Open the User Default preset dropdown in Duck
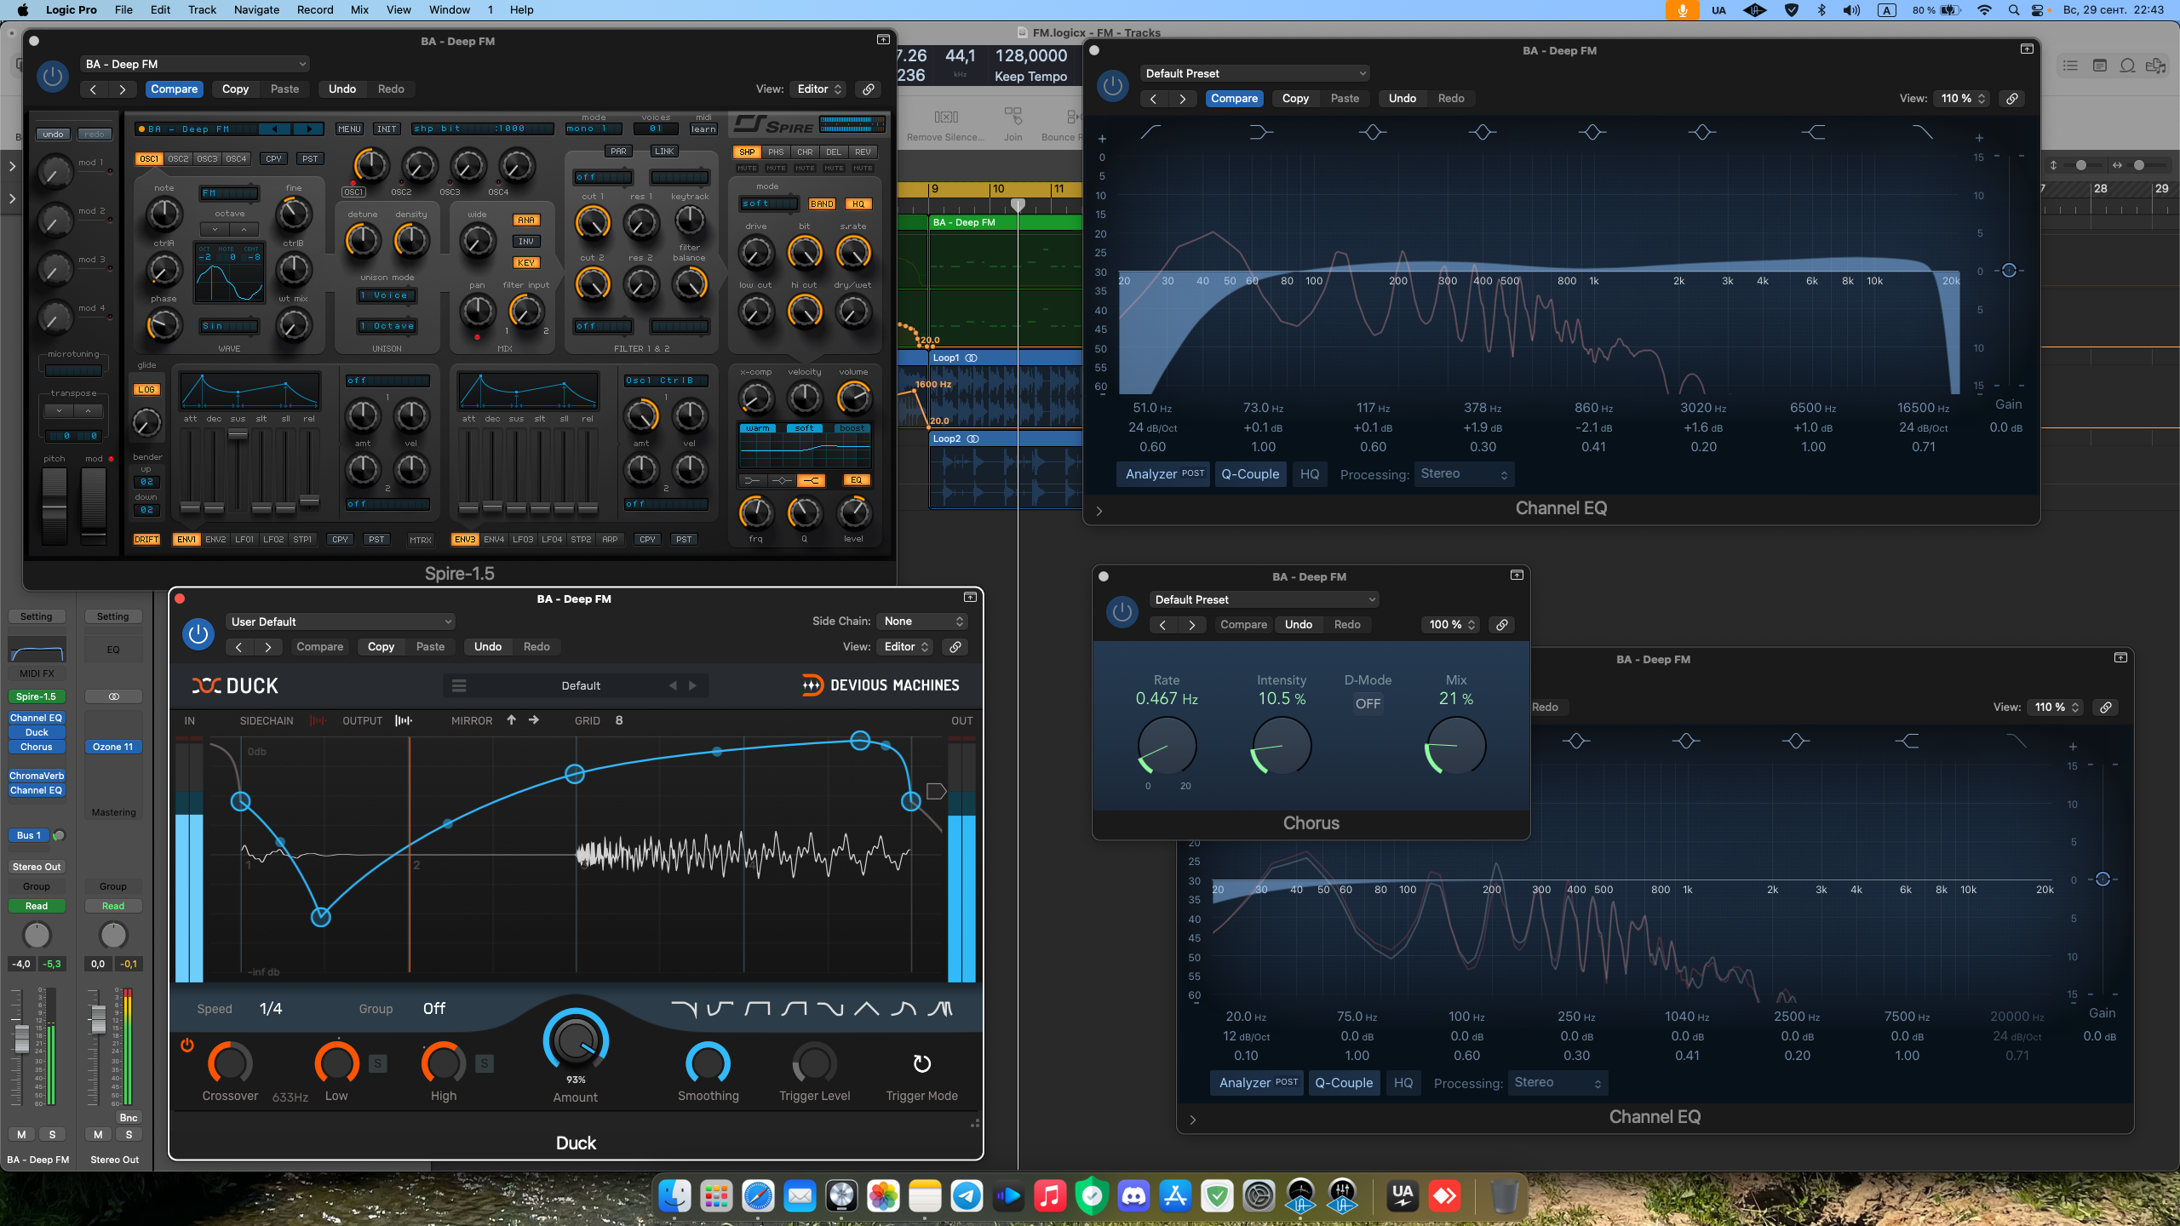The width and height of the screenshot is (2180, 1226). click(x=341, y=622)
